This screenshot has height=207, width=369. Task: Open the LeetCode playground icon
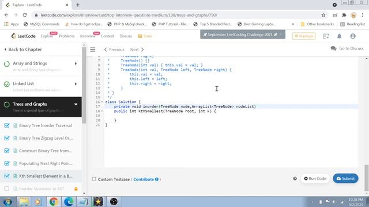pyautogui.click(x=326, y=36)
